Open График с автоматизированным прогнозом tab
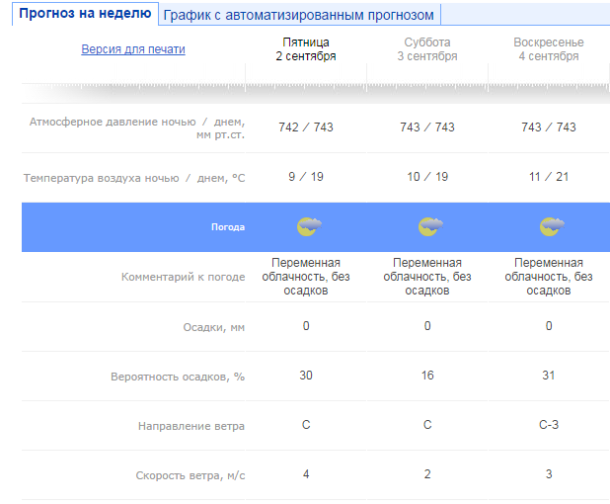610x504 pixels. (x=298, y=16)
